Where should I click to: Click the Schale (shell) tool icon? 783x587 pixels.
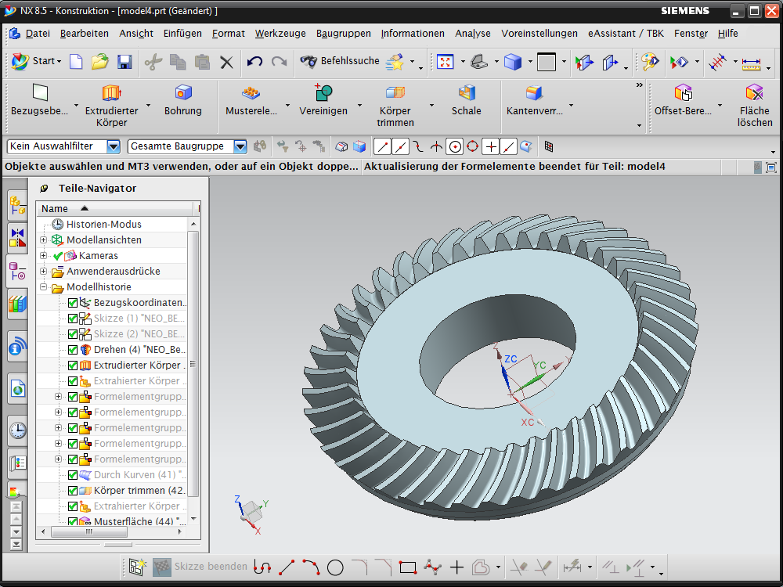[x=467, y=94]
